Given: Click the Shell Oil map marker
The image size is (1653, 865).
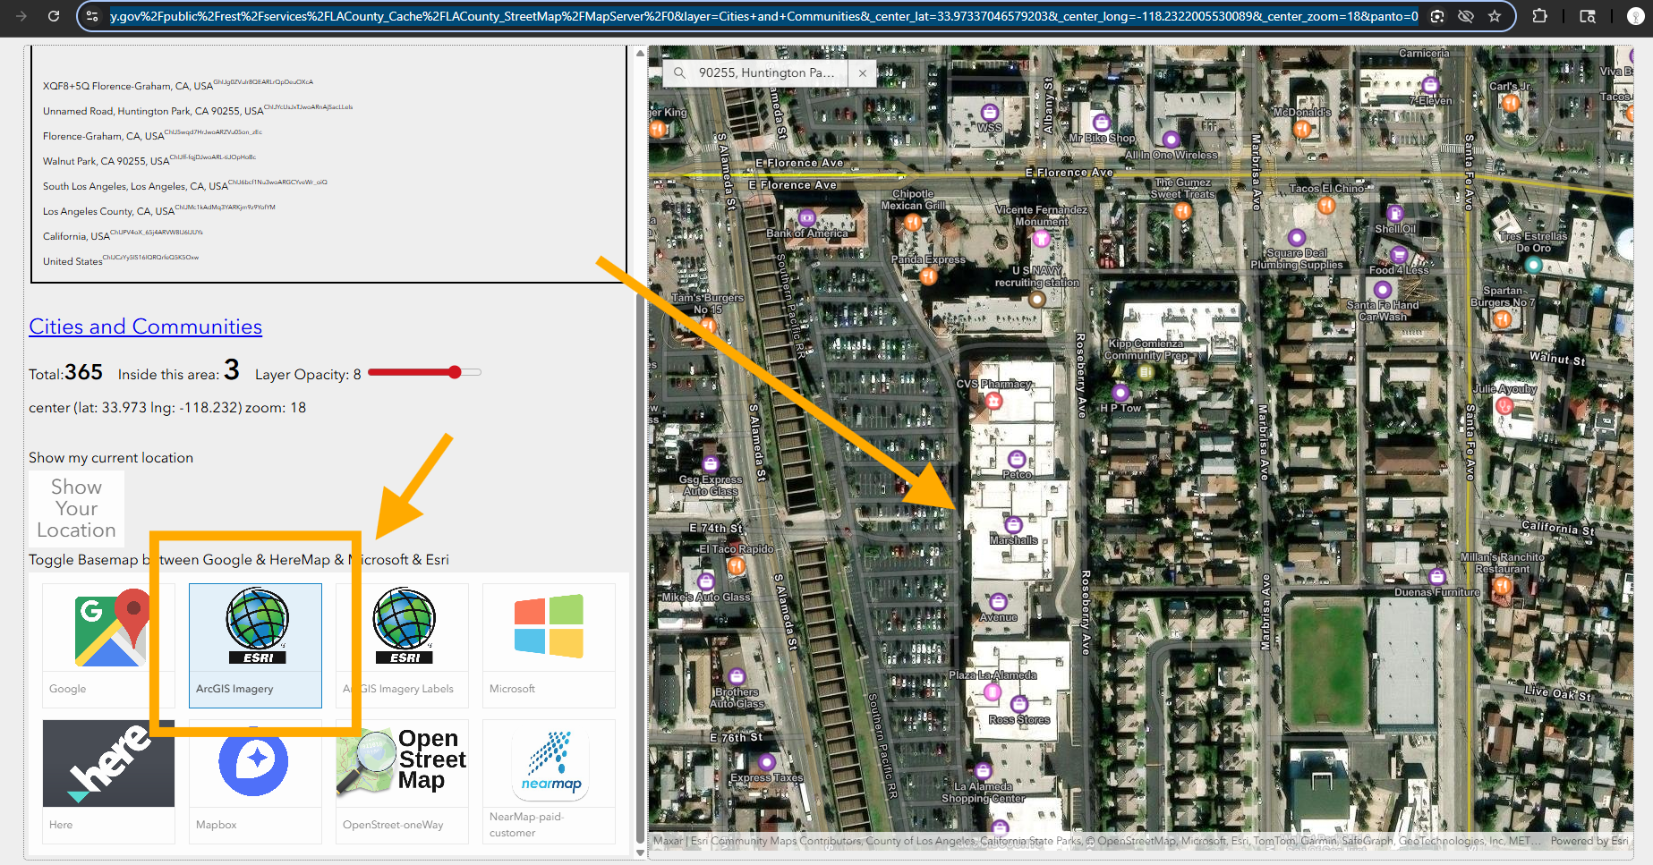Looking at the screenshot, I should click(1394, 213).
